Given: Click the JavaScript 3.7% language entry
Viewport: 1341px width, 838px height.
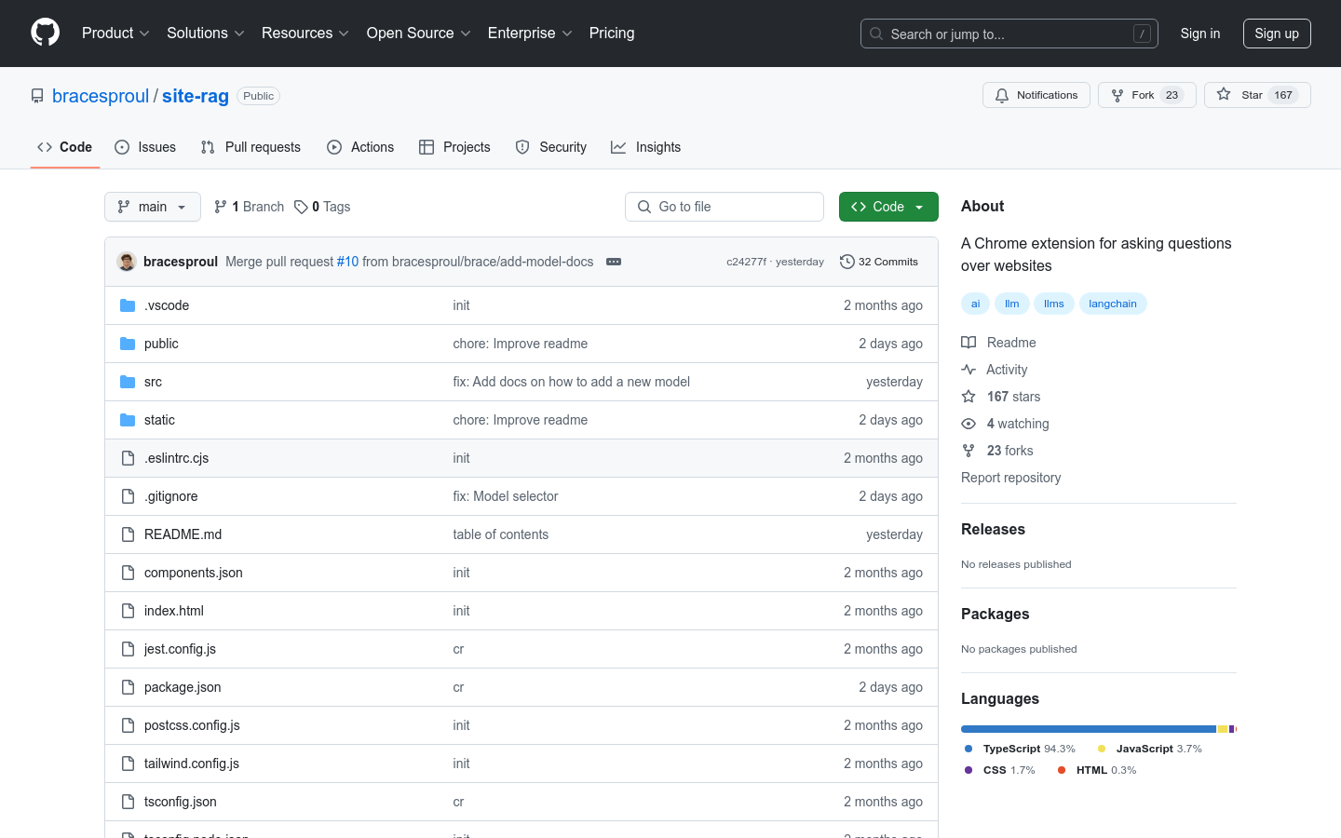Looking at the screenshot, I should click(x=1150, y=749).
